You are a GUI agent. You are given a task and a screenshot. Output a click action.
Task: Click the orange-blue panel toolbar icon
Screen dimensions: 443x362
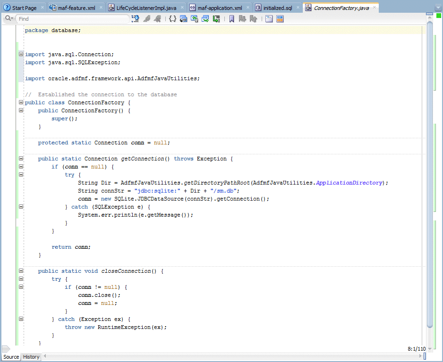[280, 18]
